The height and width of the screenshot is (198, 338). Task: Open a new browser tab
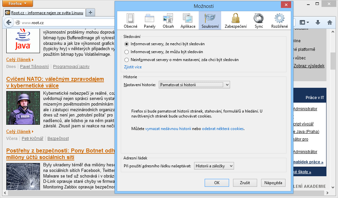point(90,13)
